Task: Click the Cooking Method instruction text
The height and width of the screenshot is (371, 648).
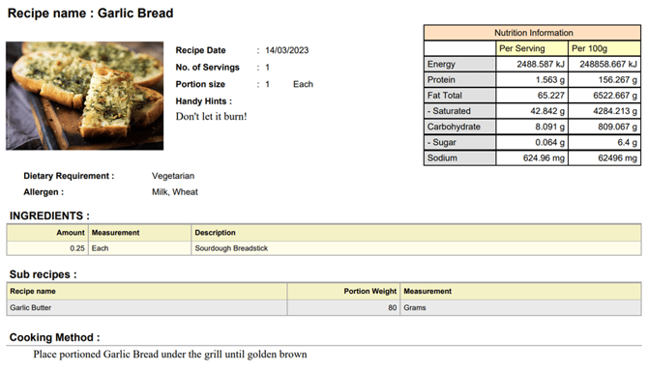Action: 170,355
